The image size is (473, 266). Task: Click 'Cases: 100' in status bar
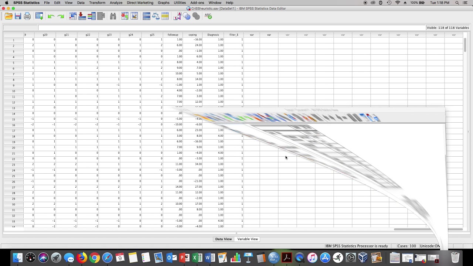click(407, 246)
